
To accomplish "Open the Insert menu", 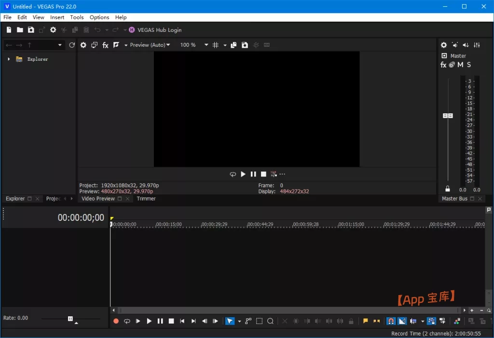I will (x=57, y=17).
